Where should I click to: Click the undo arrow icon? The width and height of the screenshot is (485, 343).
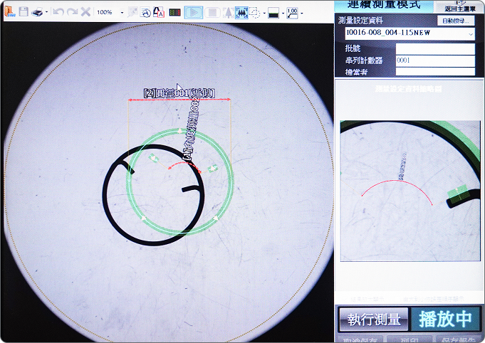pyautogui.click(x=58, y=12)
